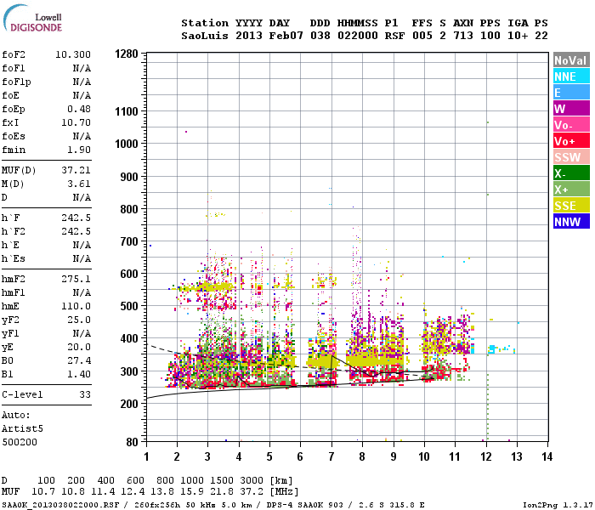Viewport: 595px width, 510px height.
Task: Click the 1280 km y-axis label
Action: pyautogui.click(x=127, y=54)
